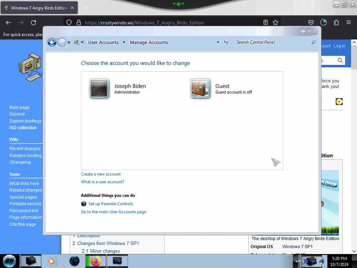The image size is (357, 268).
Task: Open a new Firefox tab
Action: coord(85,8)
